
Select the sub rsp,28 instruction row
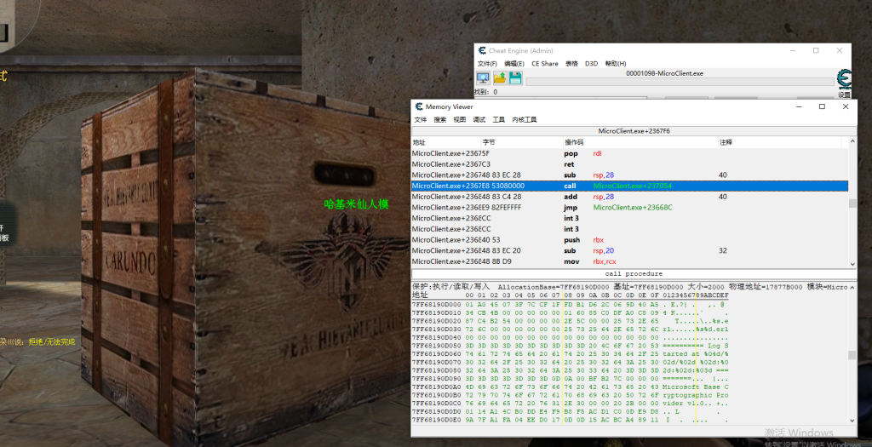click(629, 175)
